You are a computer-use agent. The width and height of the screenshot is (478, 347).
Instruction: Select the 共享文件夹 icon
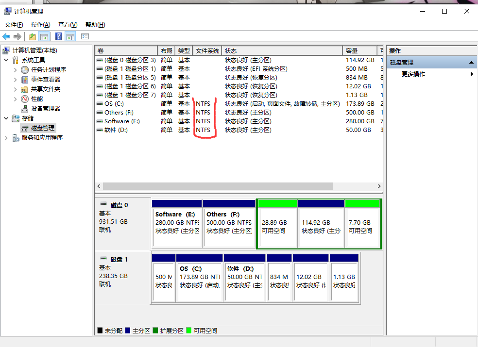pos(24,89)
